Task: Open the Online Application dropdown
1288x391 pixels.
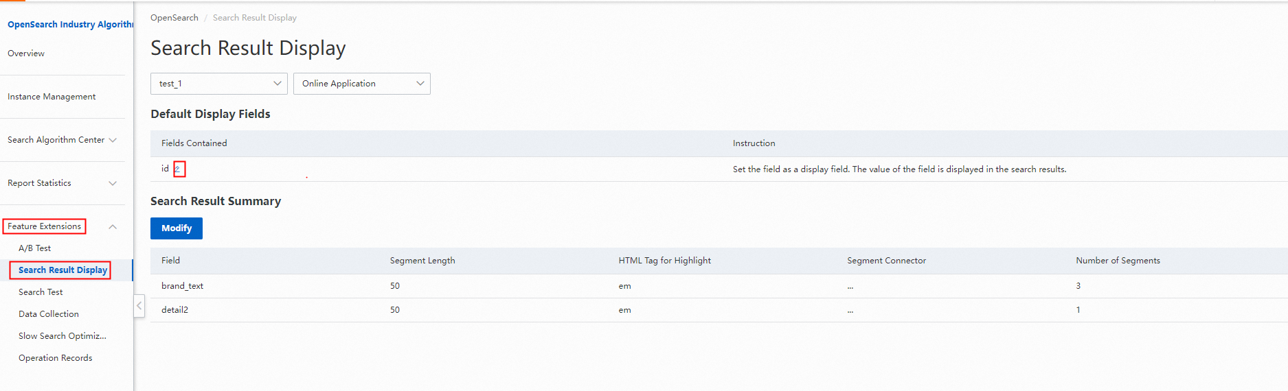Action: tap(361, 84)
